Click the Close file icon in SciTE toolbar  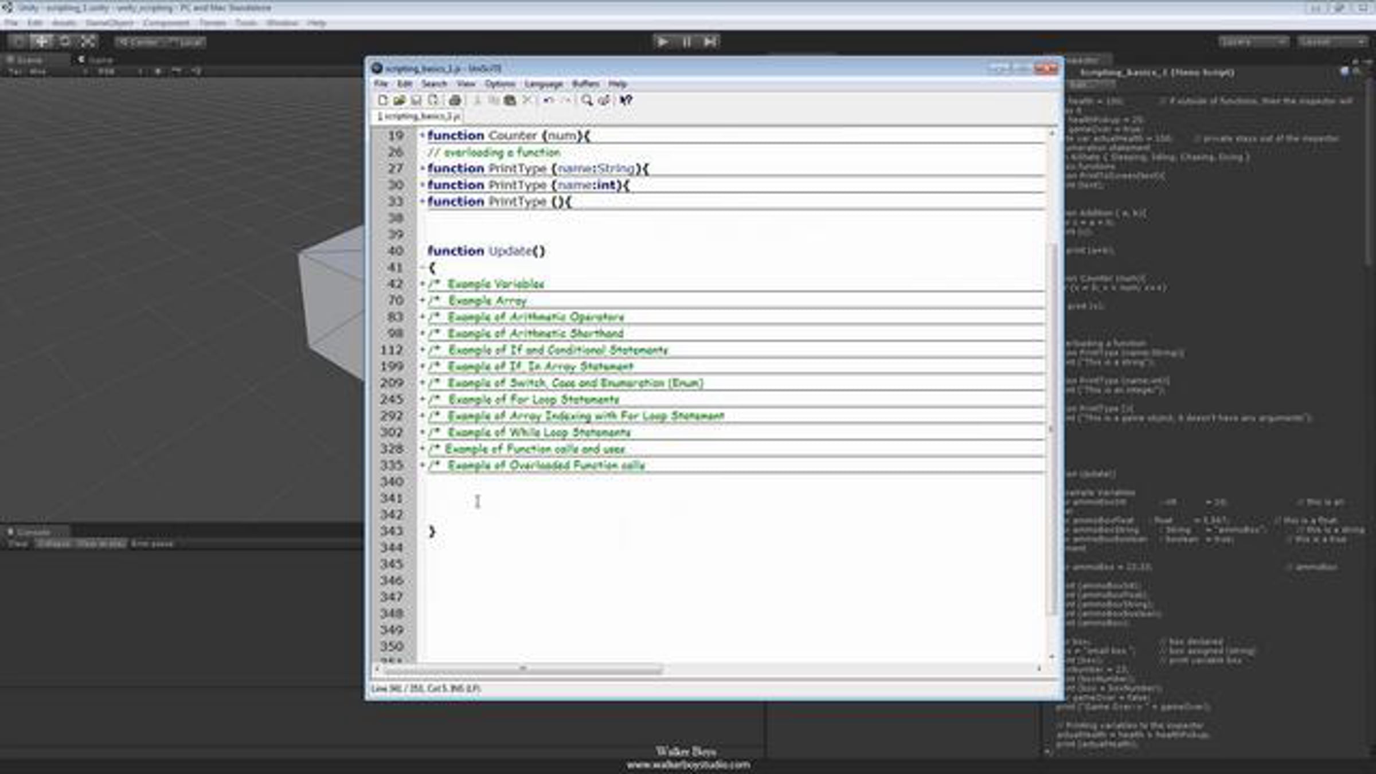433,100
